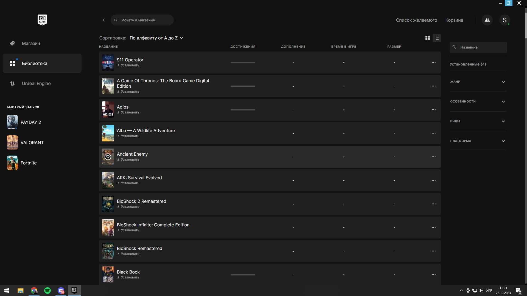Open more options for Black Book
This screenshot has height=296, width=527.
click(x=434, y=275)
